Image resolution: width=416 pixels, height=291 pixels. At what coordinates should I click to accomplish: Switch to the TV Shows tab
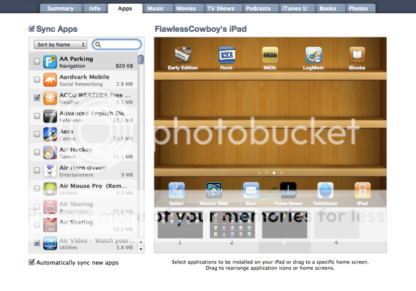[x=220, y=8]
